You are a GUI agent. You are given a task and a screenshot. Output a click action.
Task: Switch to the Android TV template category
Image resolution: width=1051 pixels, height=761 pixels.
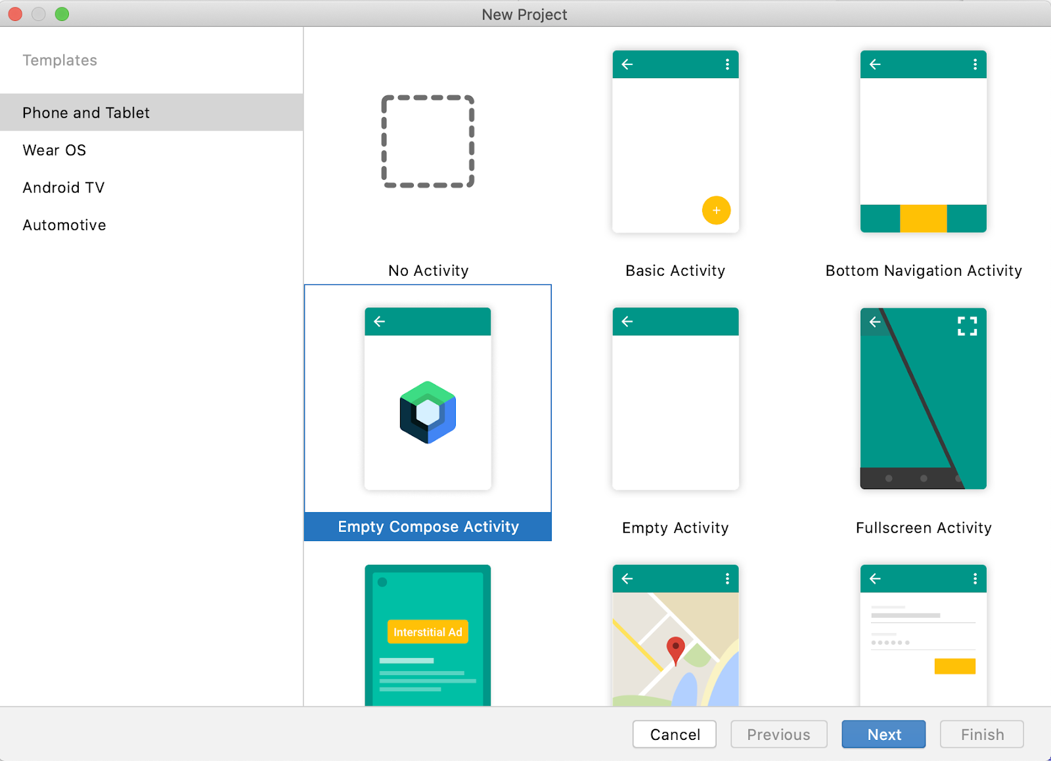(63, 187)
